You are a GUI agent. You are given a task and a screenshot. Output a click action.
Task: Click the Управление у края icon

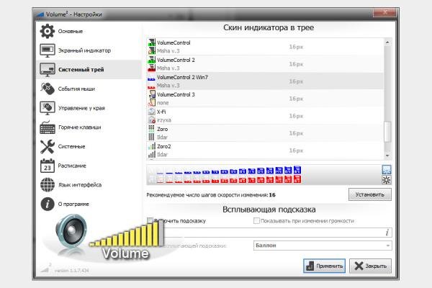(48, 108)
